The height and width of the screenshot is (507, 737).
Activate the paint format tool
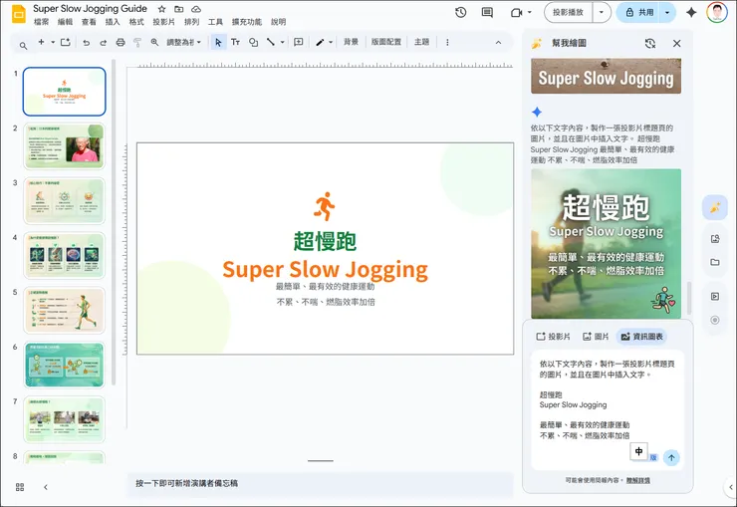point(137,42)
